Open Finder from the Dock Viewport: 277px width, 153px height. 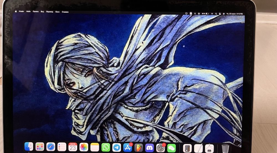tap(29, 146)
